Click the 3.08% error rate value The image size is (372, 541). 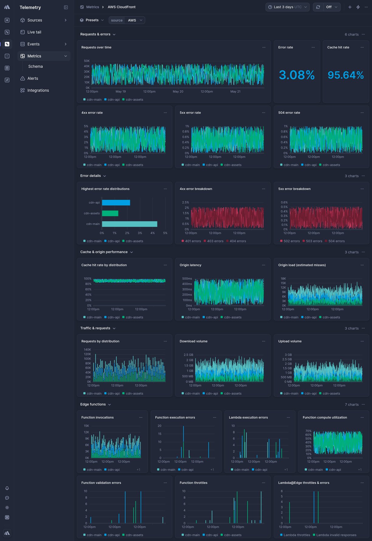(297, 75)
